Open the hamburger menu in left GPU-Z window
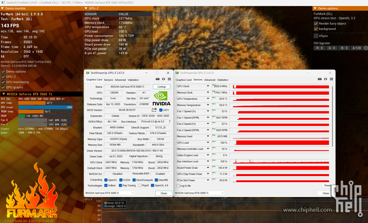 tap(169, 79)
